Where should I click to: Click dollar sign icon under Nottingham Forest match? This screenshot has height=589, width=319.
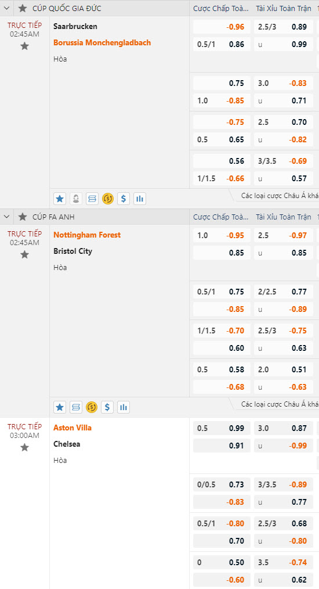coord(107,407)
